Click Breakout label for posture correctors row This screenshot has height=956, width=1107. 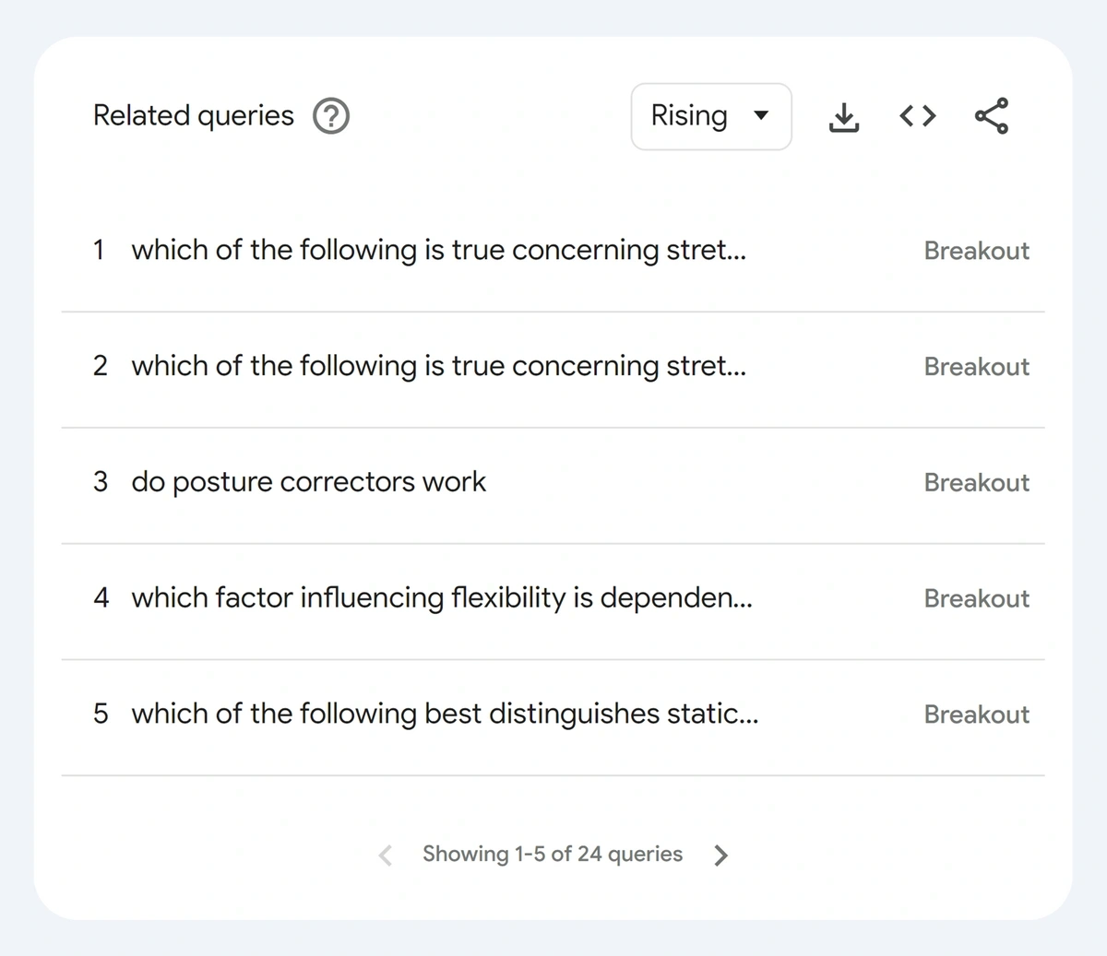click(977, 483)
